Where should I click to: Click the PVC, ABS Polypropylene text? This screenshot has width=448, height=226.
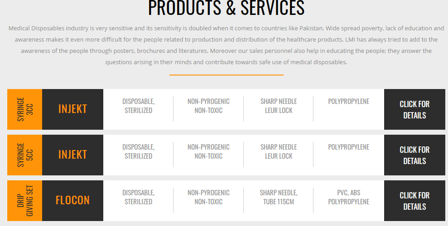348,197
